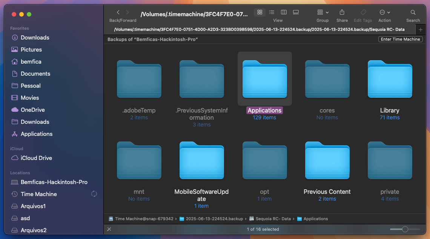Select the asd drive

[x=21, y=218]
